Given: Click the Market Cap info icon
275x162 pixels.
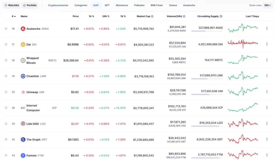Looking at the screenshot, I should (x=152, y=16).
